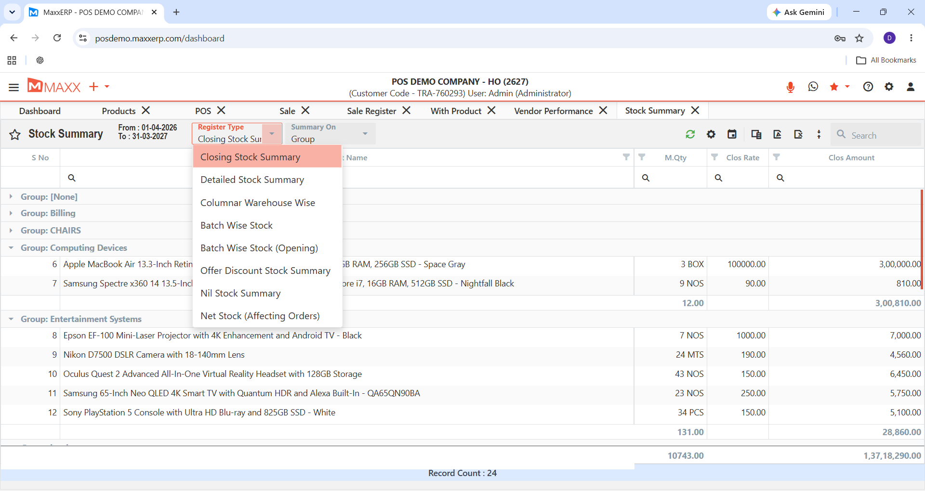The image size is (925, 491).
Task: Open the help question mark icon
Action: tap(868, 87)
